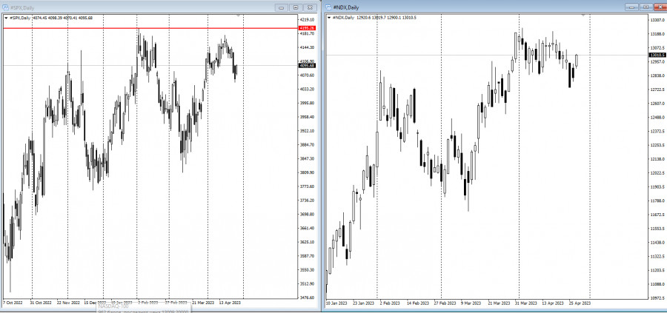Click SPX price axis label 4144.30

point(307,47)
